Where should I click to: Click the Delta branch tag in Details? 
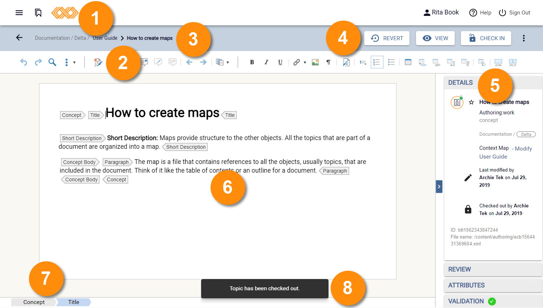coord(526,134)
